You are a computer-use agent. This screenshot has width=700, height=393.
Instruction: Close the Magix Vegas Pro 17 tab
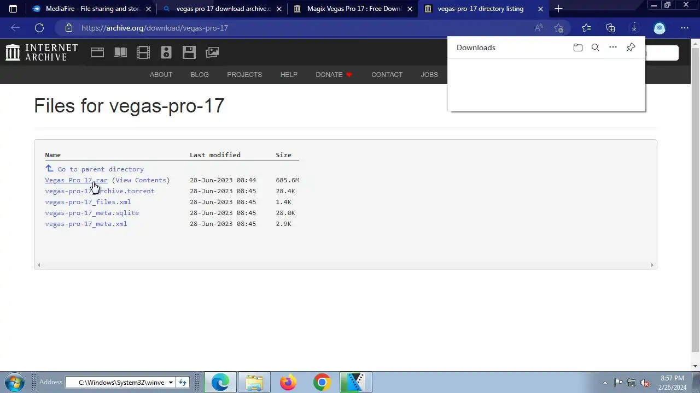410,9
